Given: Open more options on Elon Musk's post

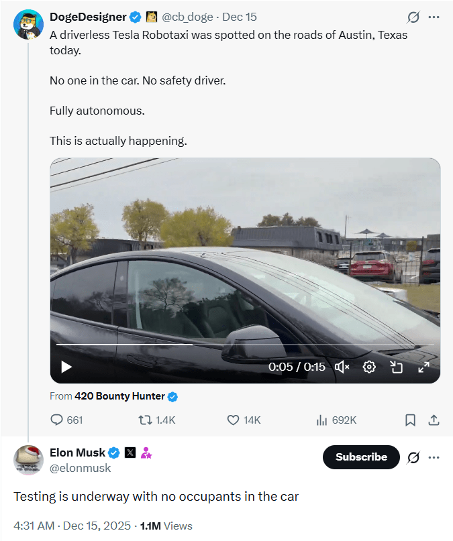Looking at the screenshot, I should [434, 457].
